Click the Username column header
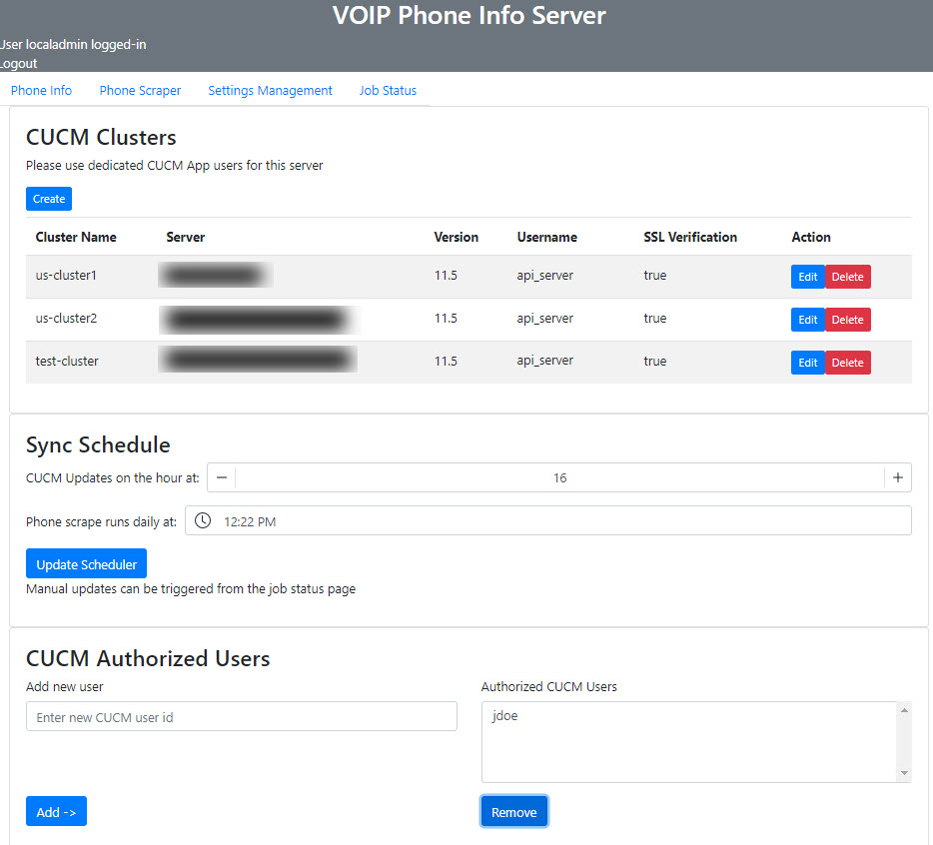Viewport: 933px width, 845px height. coord(546,237)
